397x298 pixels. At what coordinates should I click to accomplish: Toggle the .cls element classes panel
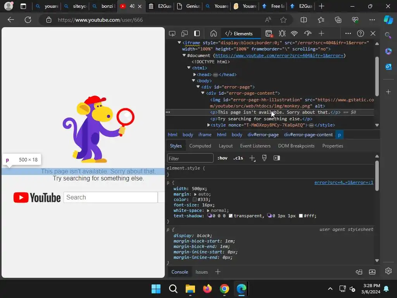point(238,158)
